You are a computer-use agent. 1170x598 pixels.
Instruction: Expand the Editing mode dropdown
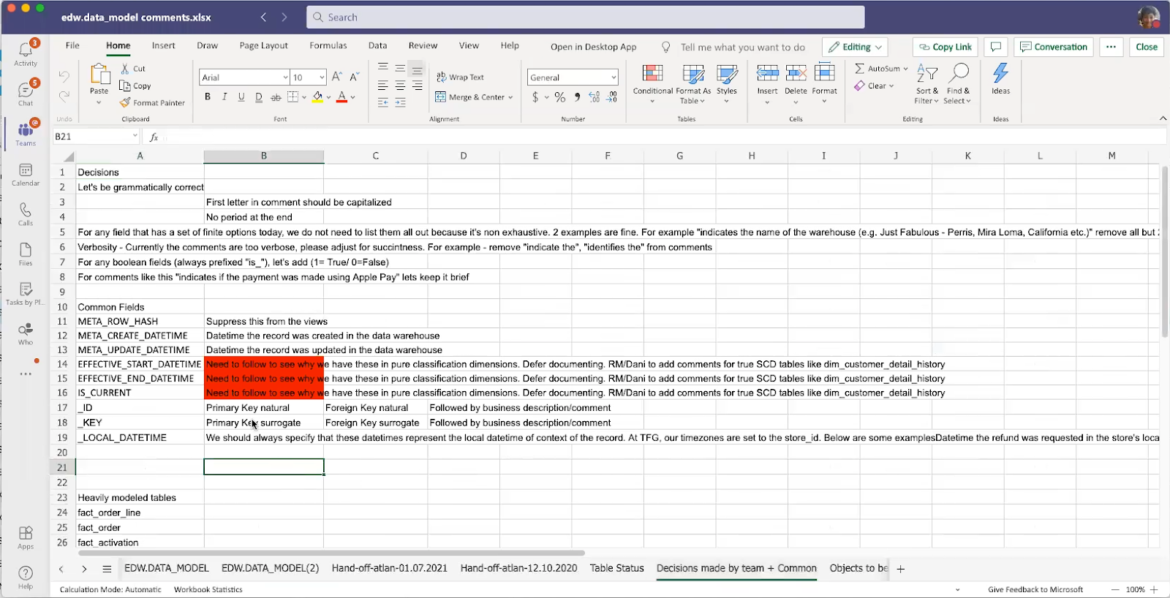855,47
